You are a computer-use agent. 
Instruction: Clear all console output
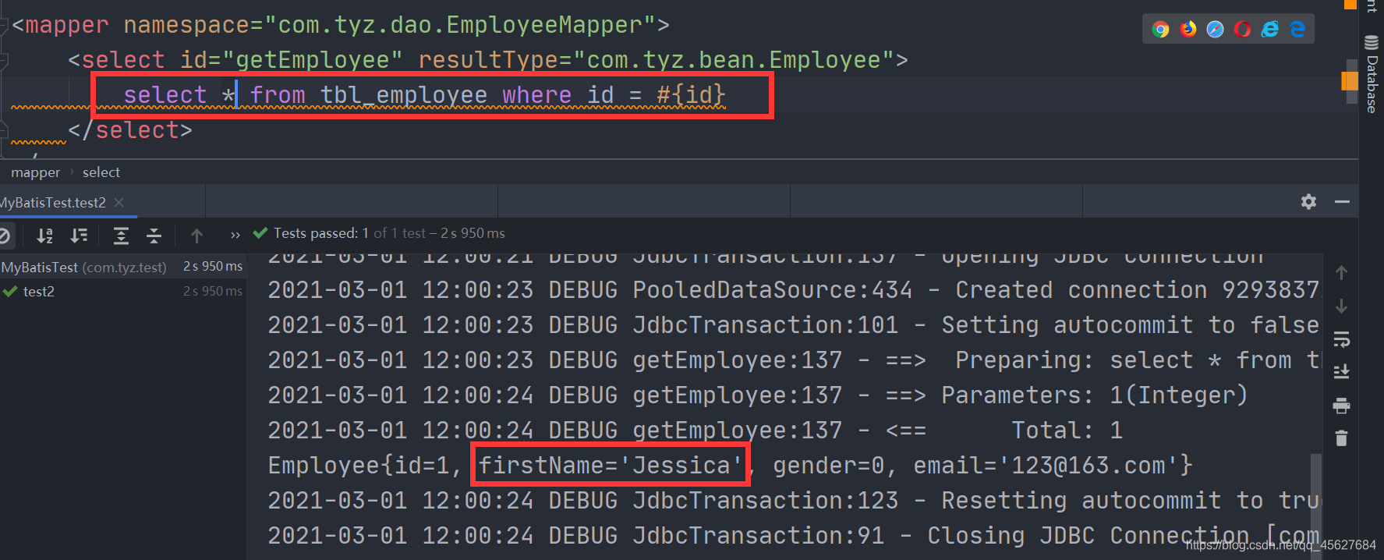point(1341,438)
